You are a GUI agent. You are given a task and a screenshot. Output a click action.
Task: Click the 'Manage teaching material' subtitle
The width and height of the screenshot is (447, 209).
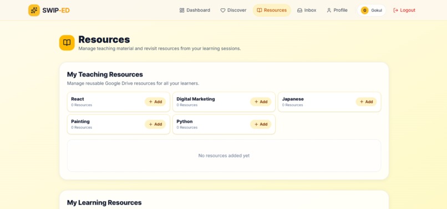(160, 48)
